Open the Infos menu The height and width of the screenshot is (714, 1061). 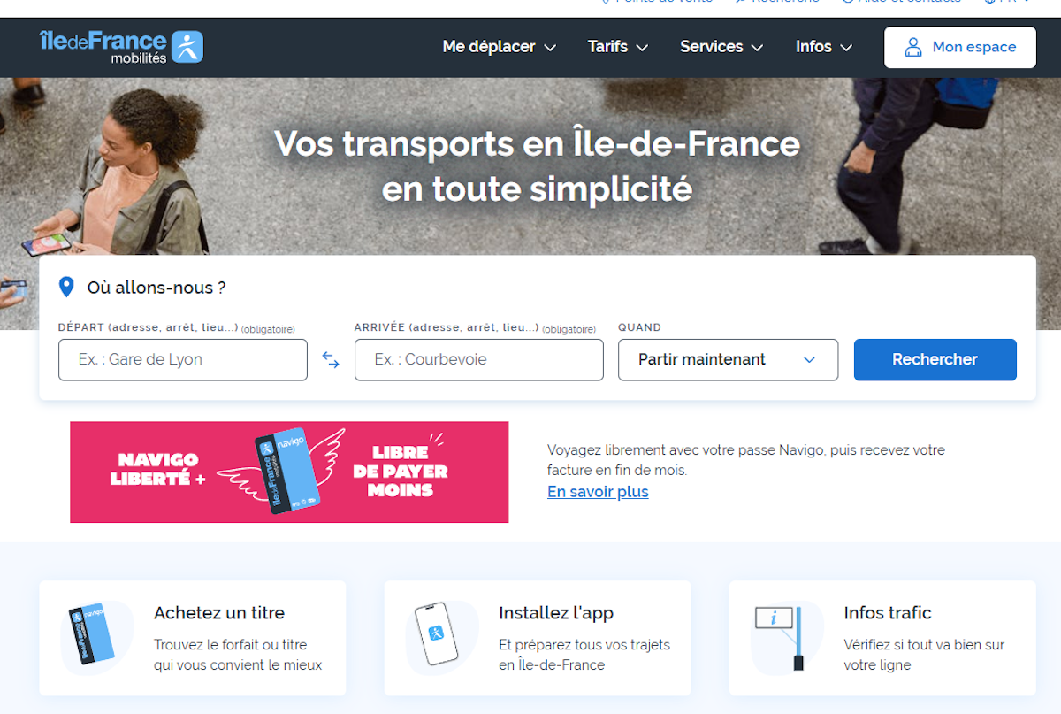click(824, 47)
